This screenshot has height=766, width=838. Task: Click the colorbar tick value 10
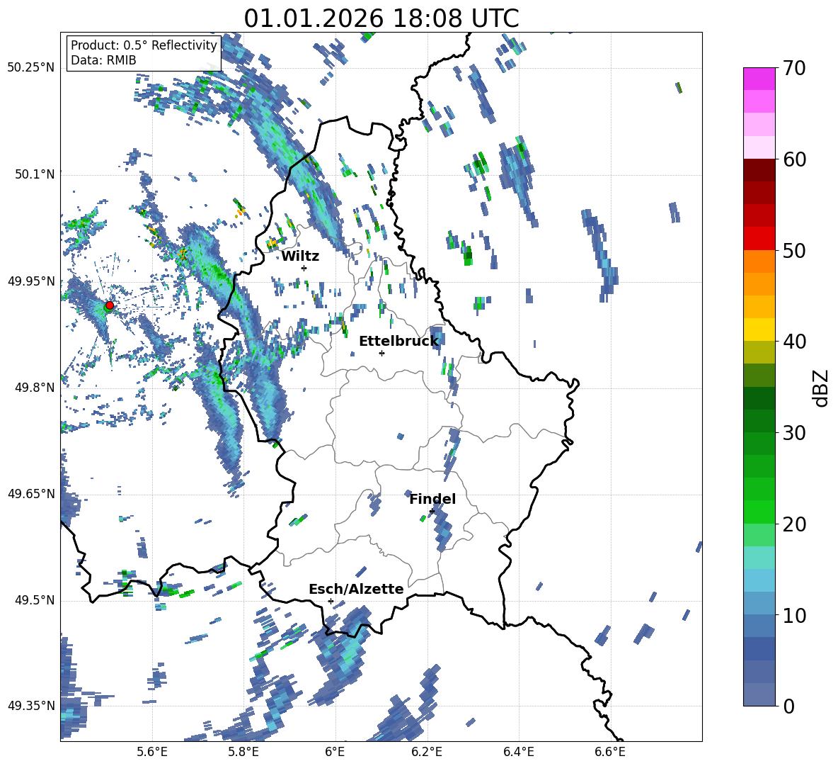point(794,615)
